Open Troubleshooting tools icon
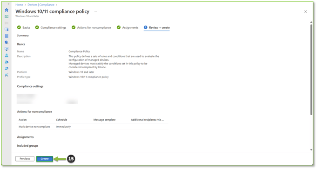 [x=7, y=75]
